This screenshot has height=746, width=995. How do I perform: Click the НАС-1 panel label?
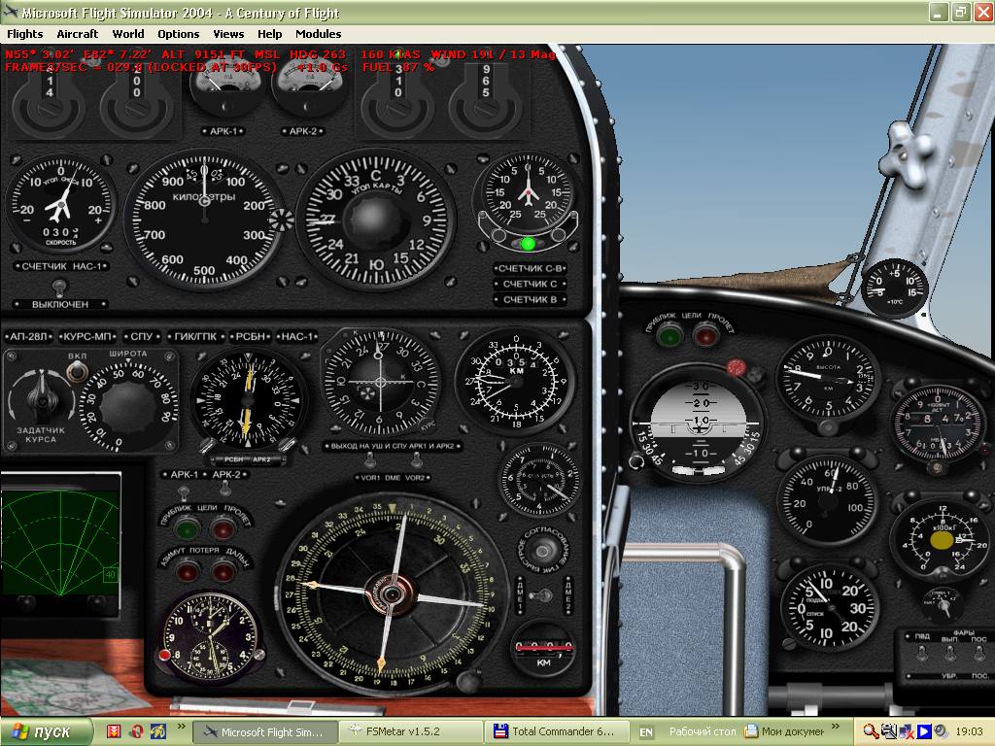[297, 336]
